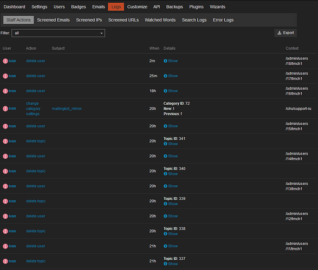This screenshot has width=318, height=270.
Task: Click the info icon under Topic ID 341
Action: tap(165, 144)
